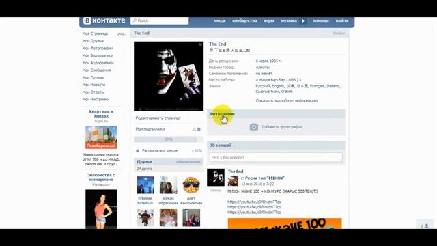Open the Друзья section header

pos(144,162)
